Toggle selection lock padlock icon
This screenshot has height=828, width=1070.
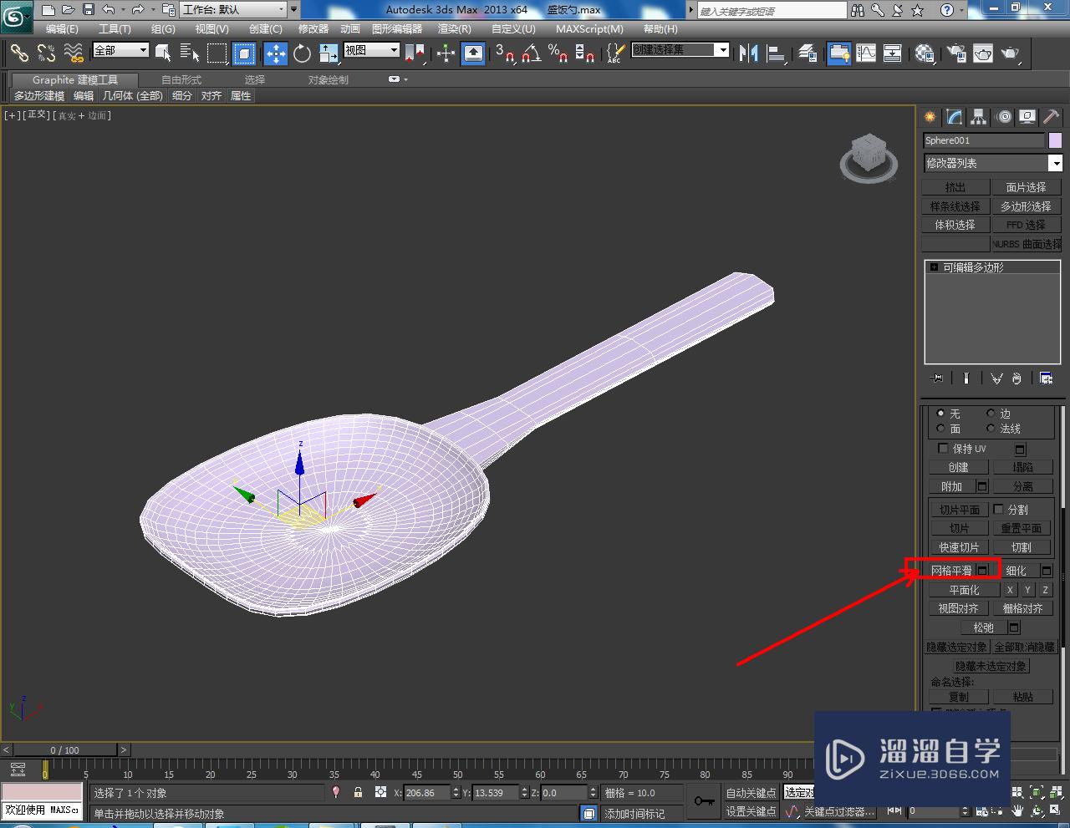coord(358,792)
